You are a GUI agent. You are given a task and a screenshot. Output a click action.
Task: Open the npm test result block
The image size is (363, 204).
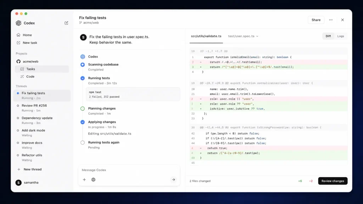pyautogui.click(x=133, y=94)
